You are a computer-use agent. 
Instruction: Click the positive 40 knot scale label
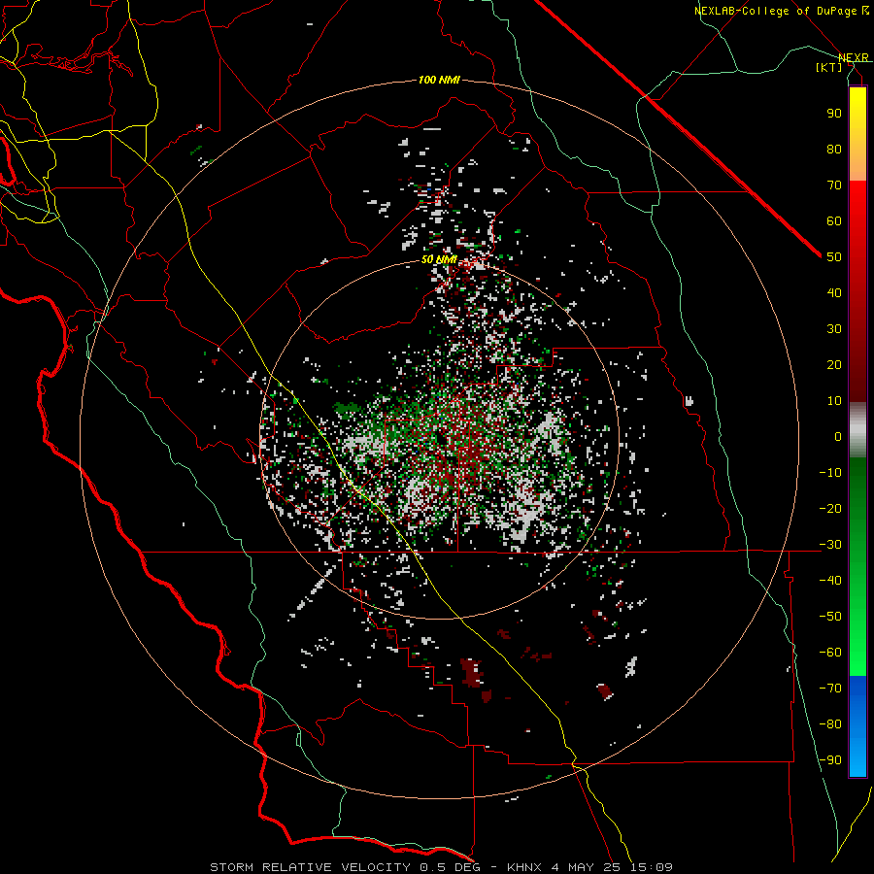[x=834, y=292]
